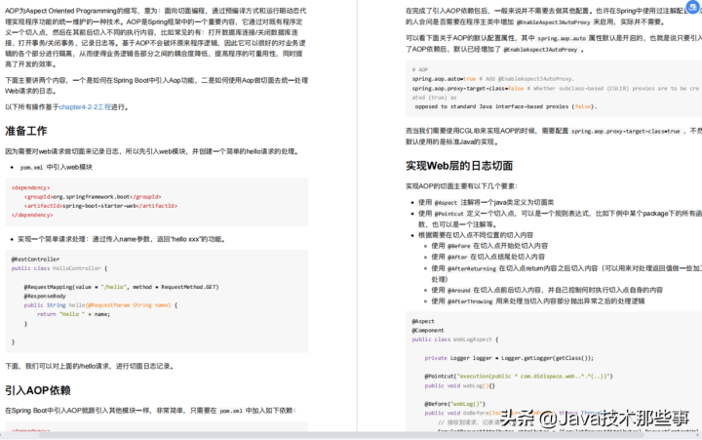Click the 实现一个简单请求处理 bullet

tap(121, 239)
